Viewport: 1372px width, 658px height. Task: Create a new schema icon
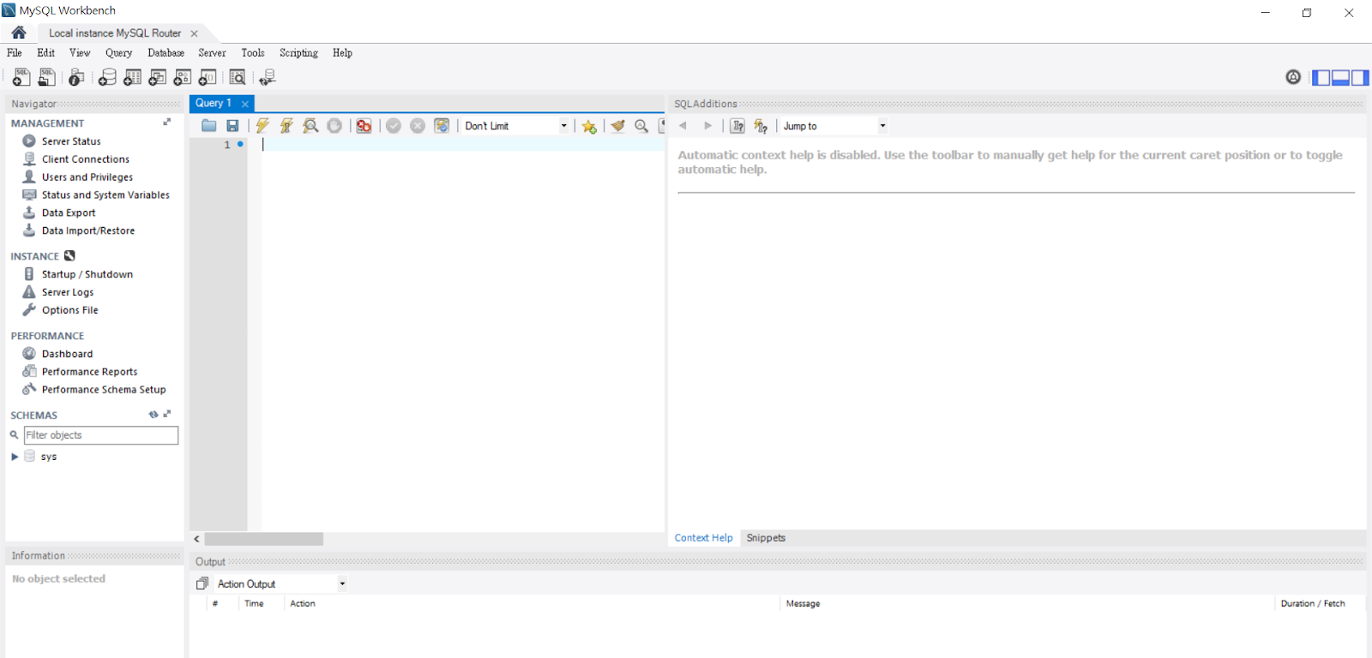(107, 77)
